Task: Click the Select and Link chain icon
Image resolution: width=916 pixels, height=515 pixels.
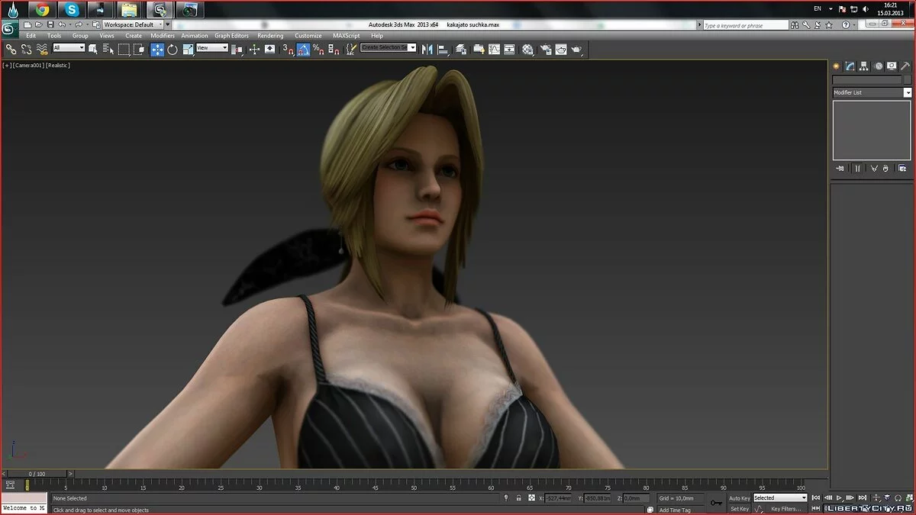Action: click(11, 50)
